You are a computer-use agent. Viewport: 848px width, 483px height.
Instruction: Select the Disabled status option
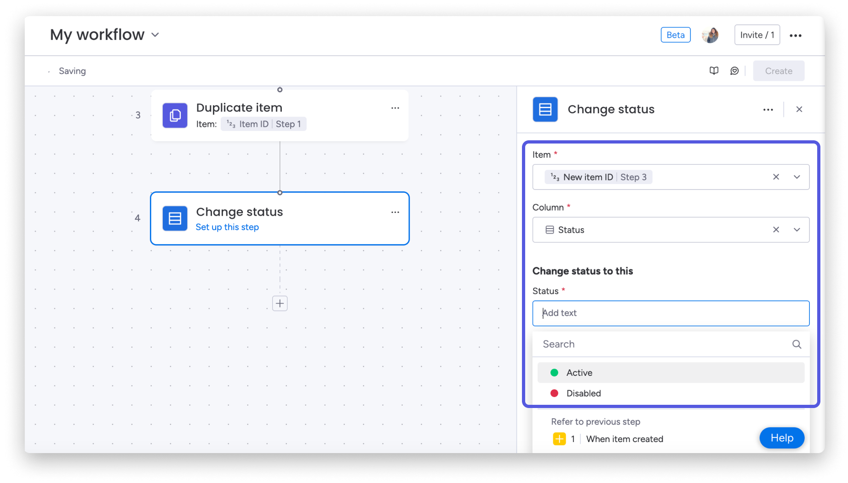coord(671,393)
